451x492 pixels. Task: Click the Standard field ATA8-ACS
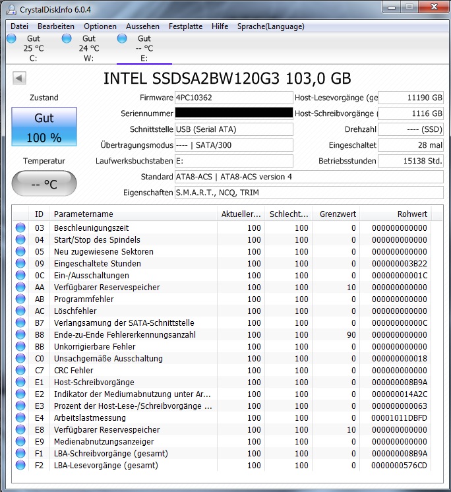tap(309, 177)
